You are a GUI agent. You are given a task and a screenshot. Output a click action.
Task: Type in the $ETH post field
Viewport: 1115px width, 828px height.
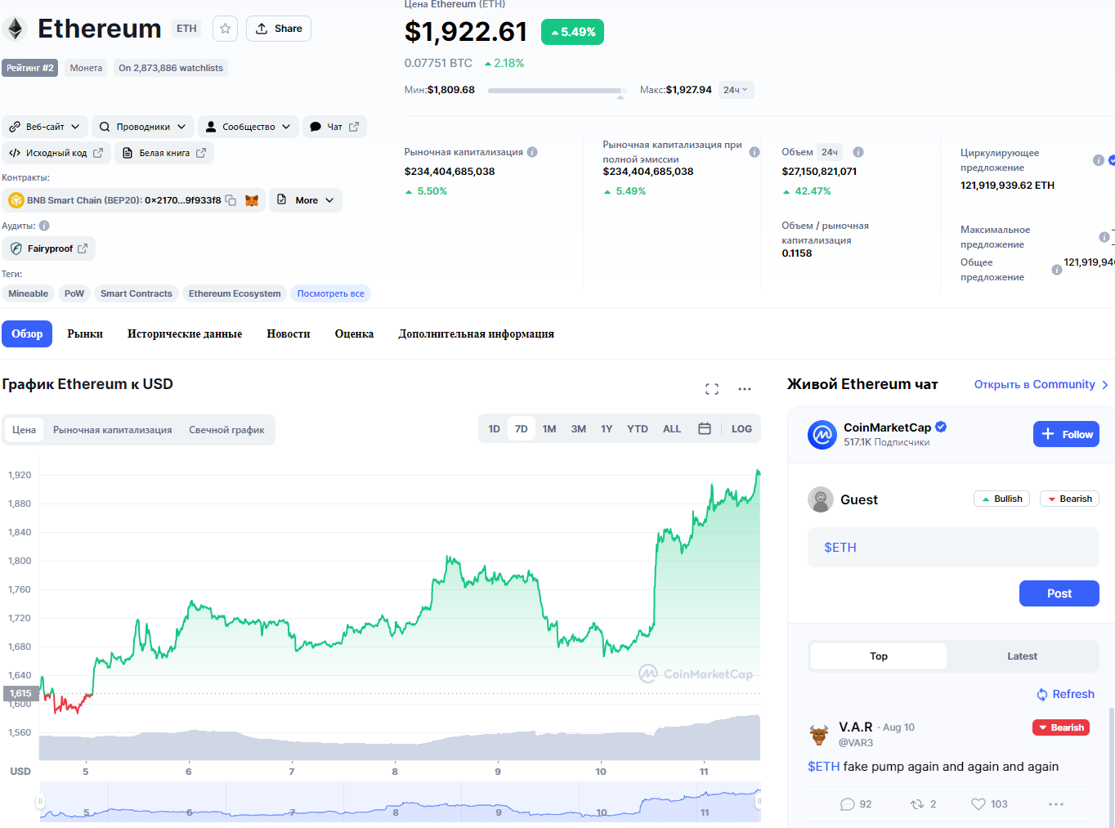[953, 548]
